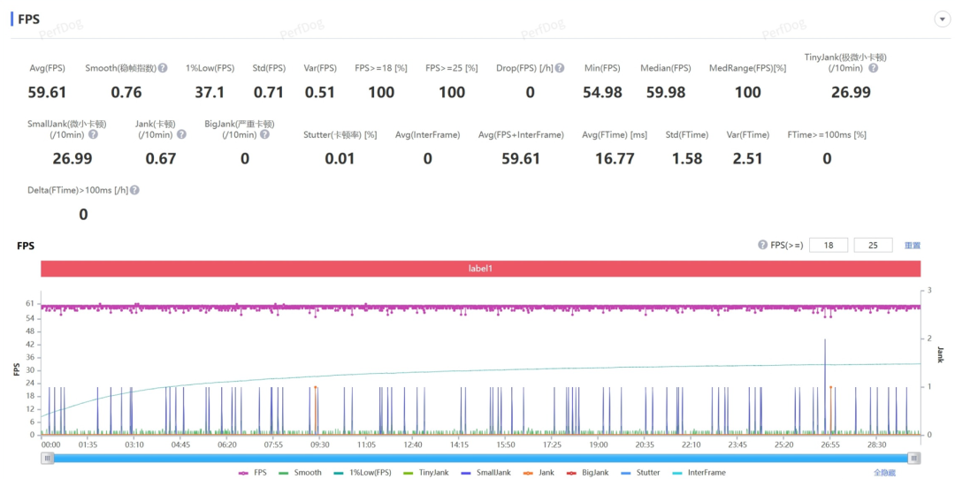Click the 重置 reset link
The height and width of the screenshot is (479, 955).
(913, 246)
